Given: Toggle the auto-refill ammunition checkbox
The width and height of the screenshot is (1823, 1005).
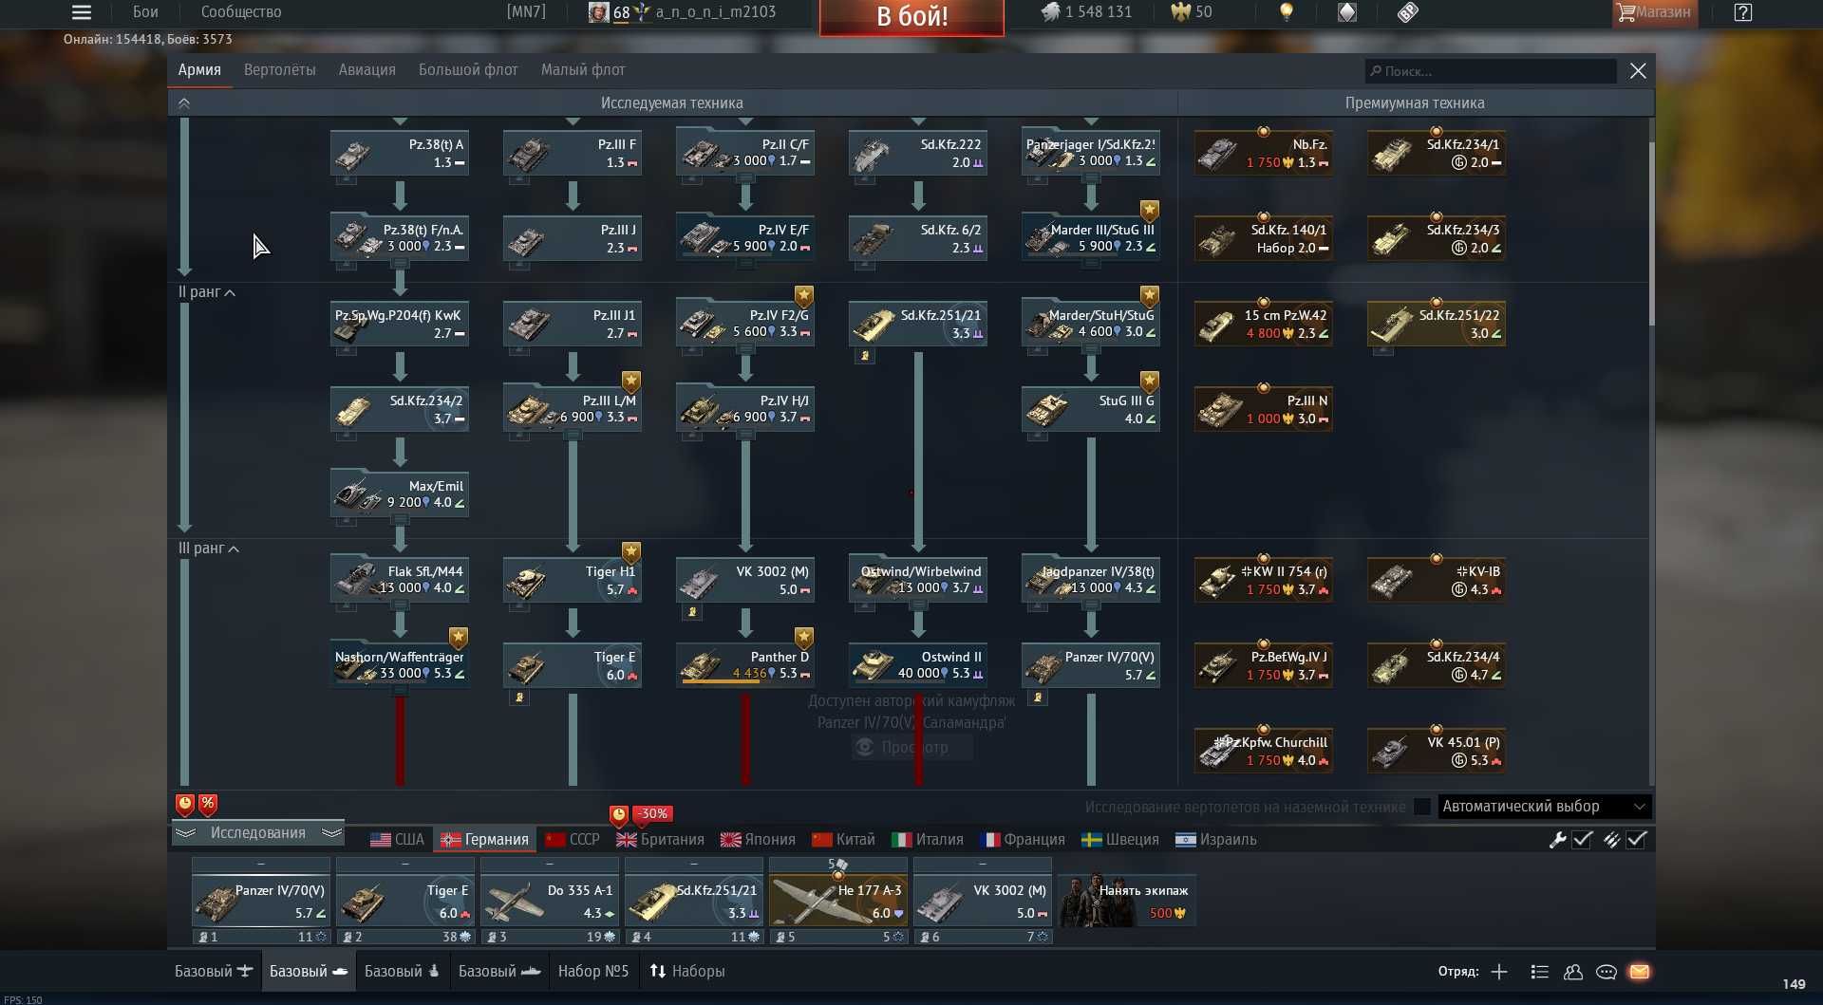Looking at the screenshot, I should pos(1637,840).
